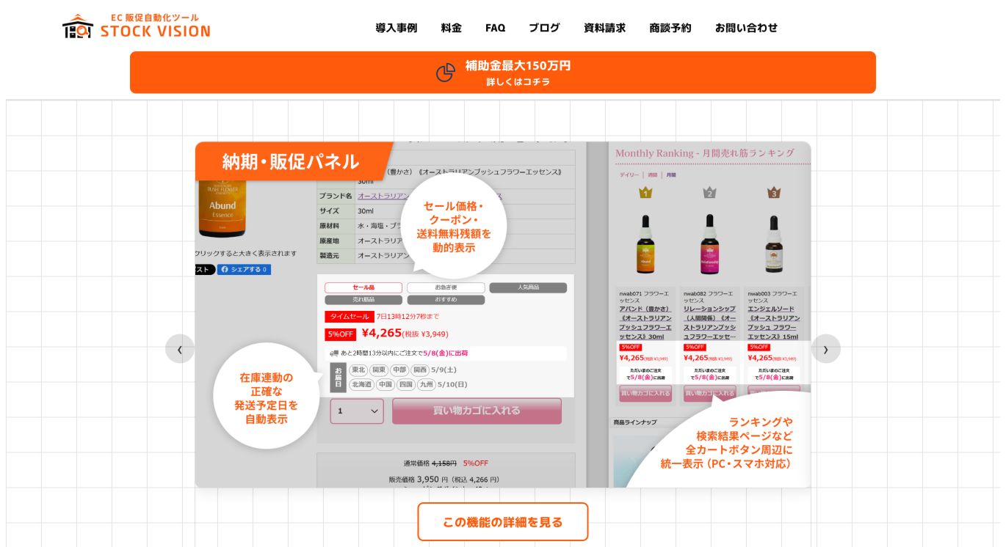Click the お急ぎ便 tag
1006x547 pixels.
[446, 287]
